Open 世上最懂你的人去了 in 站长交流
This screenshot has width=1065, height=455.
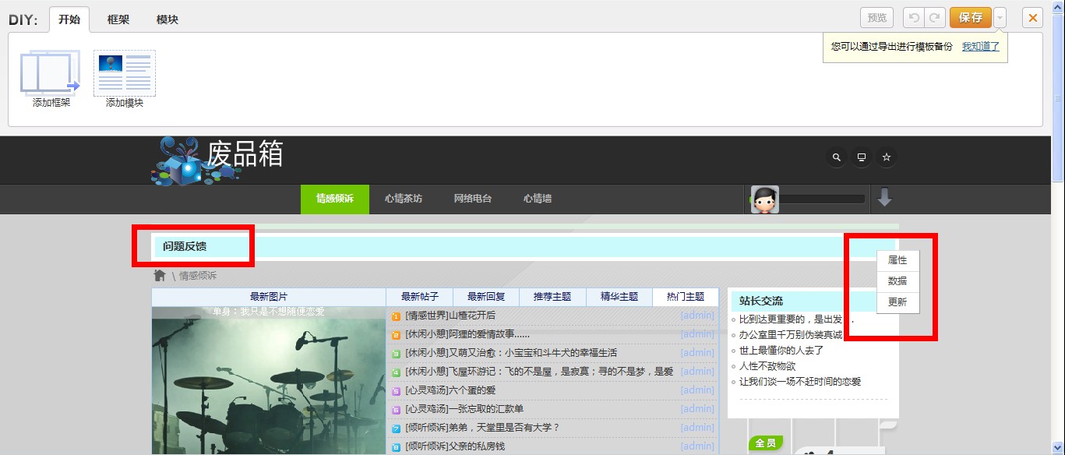click(781, 351)
